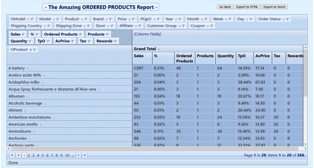Select the Shipping Country field chip

pyautogui.click(x=30, y=26)
